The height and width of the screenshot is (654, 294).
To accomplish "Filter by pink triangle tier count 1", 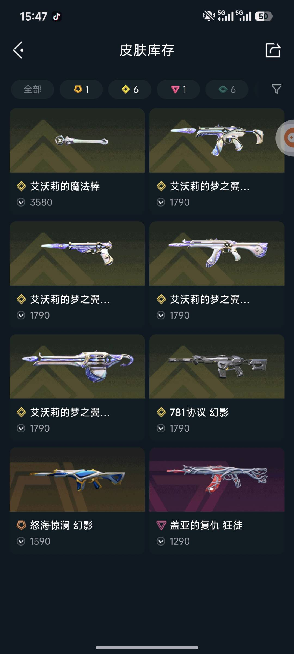I will (178, 89).
